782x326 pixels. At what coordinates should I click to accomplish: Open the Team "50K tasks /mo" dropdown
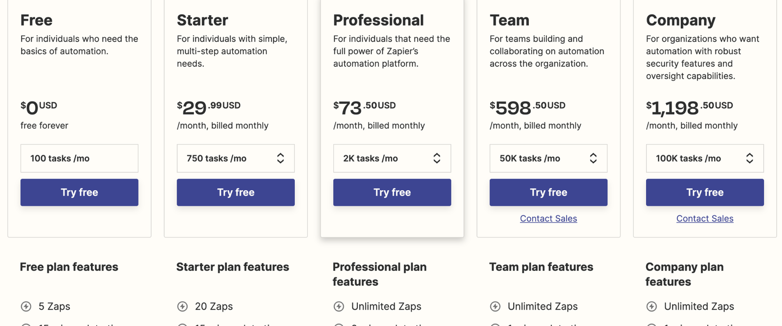pyautogui.click(x=548, y=158)
